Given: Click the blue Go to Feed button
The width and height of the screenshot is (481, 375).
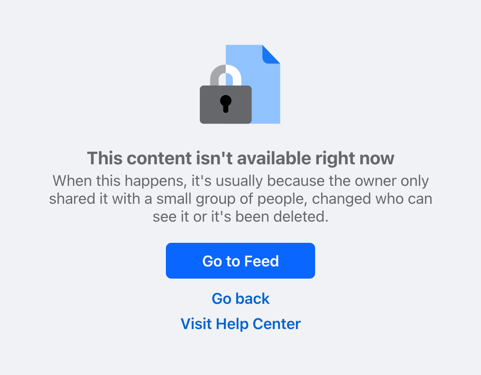Looking at the screenshot, I should (240, 261).
